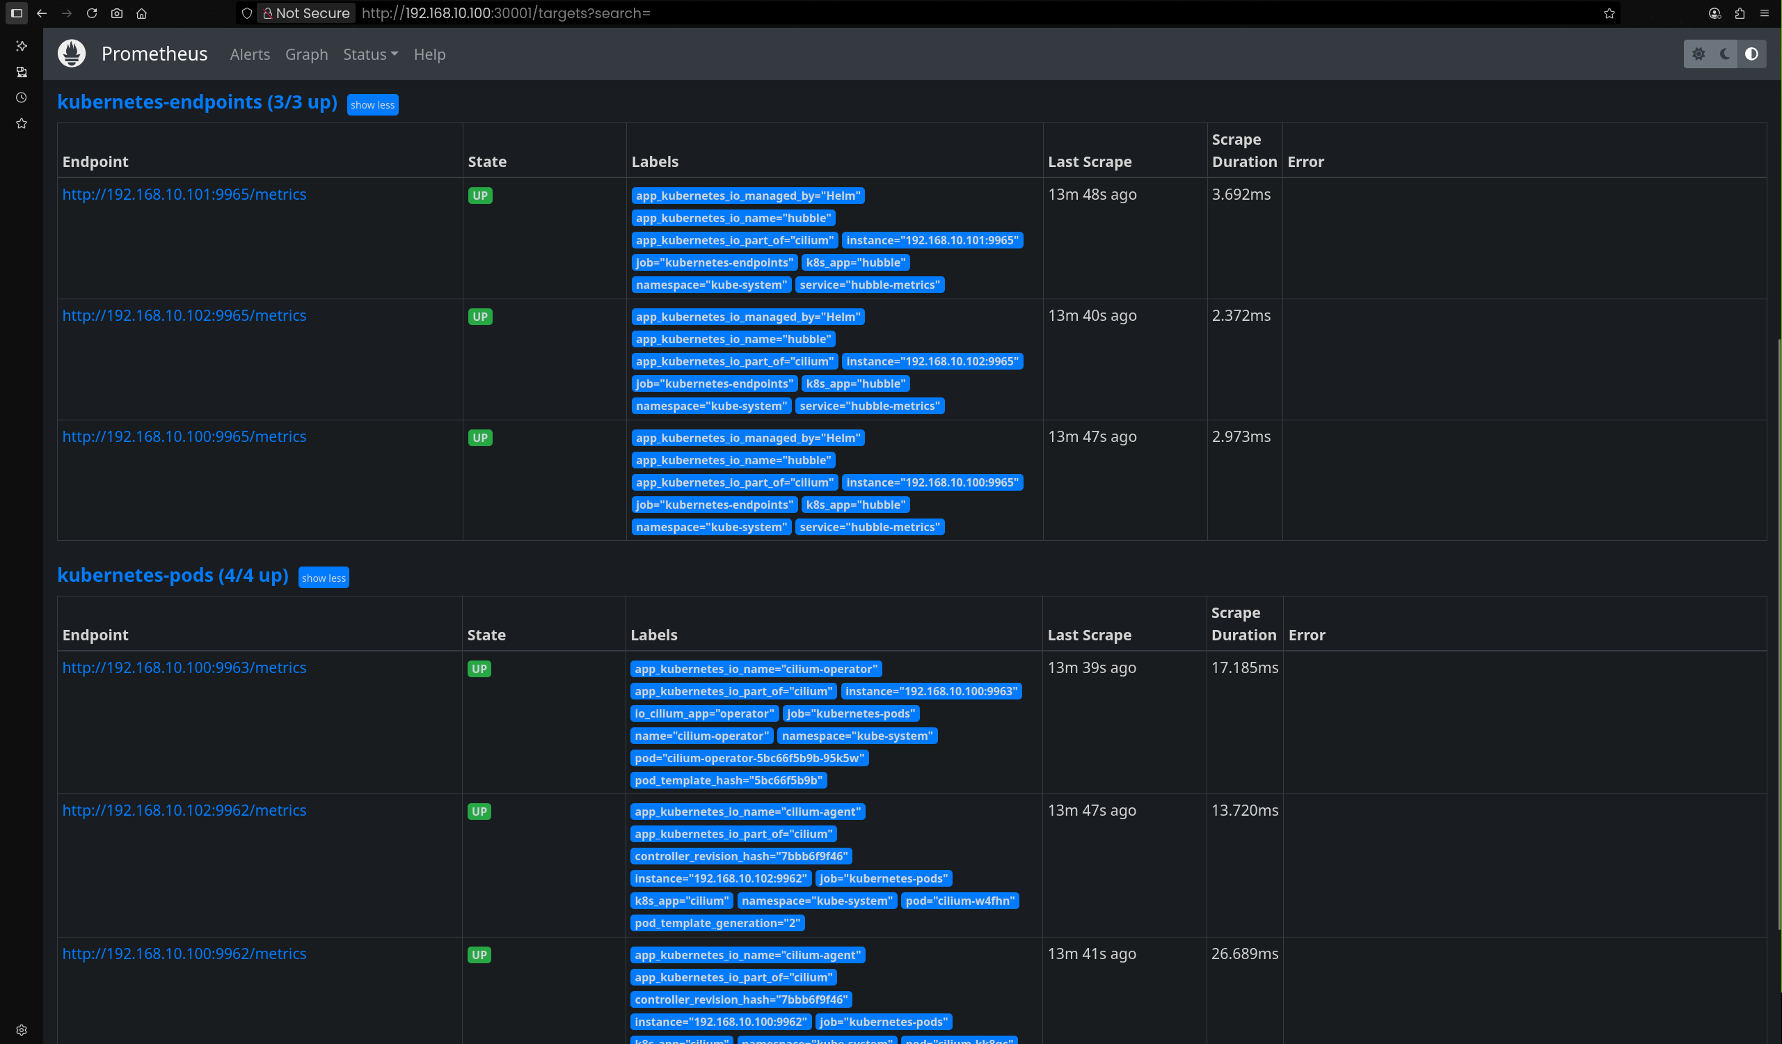Click last scrape '13m 39s ago'
The height and width of the screenshot is (1044, 1782).
coord(1092,667)
